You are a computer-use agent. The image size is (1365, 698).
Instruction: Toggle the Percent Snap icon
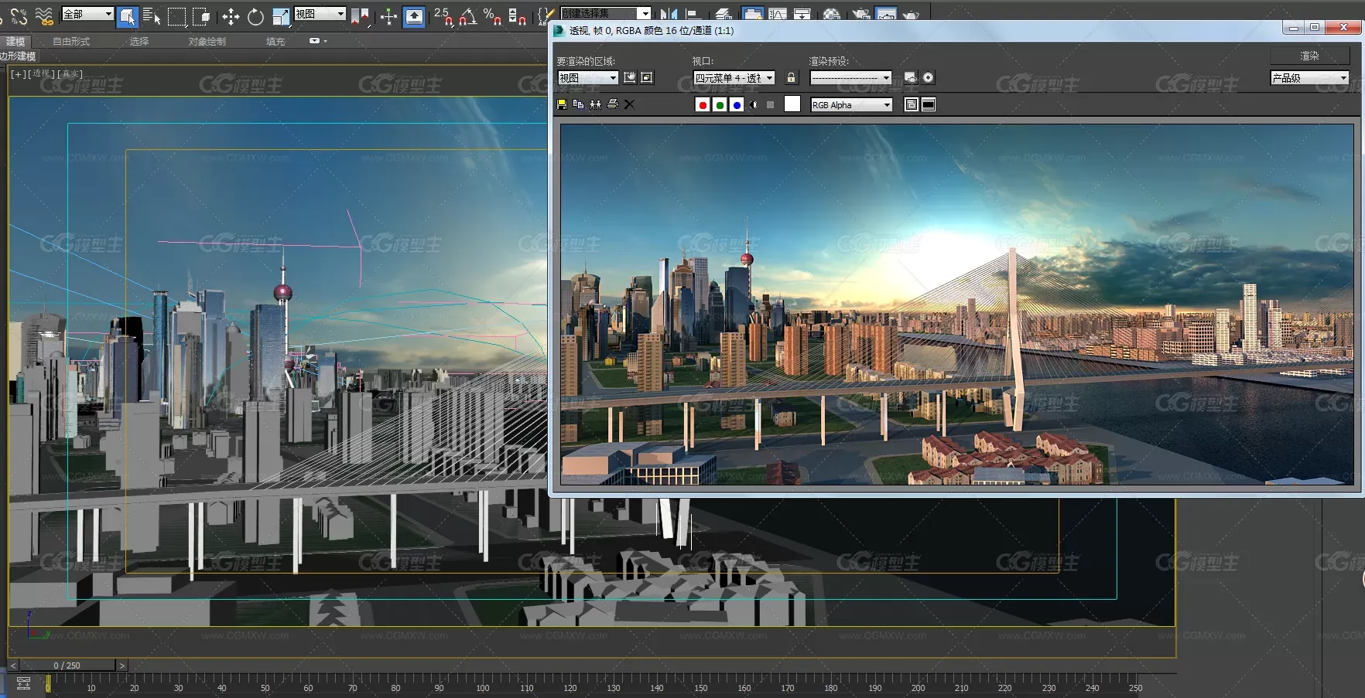492,16
